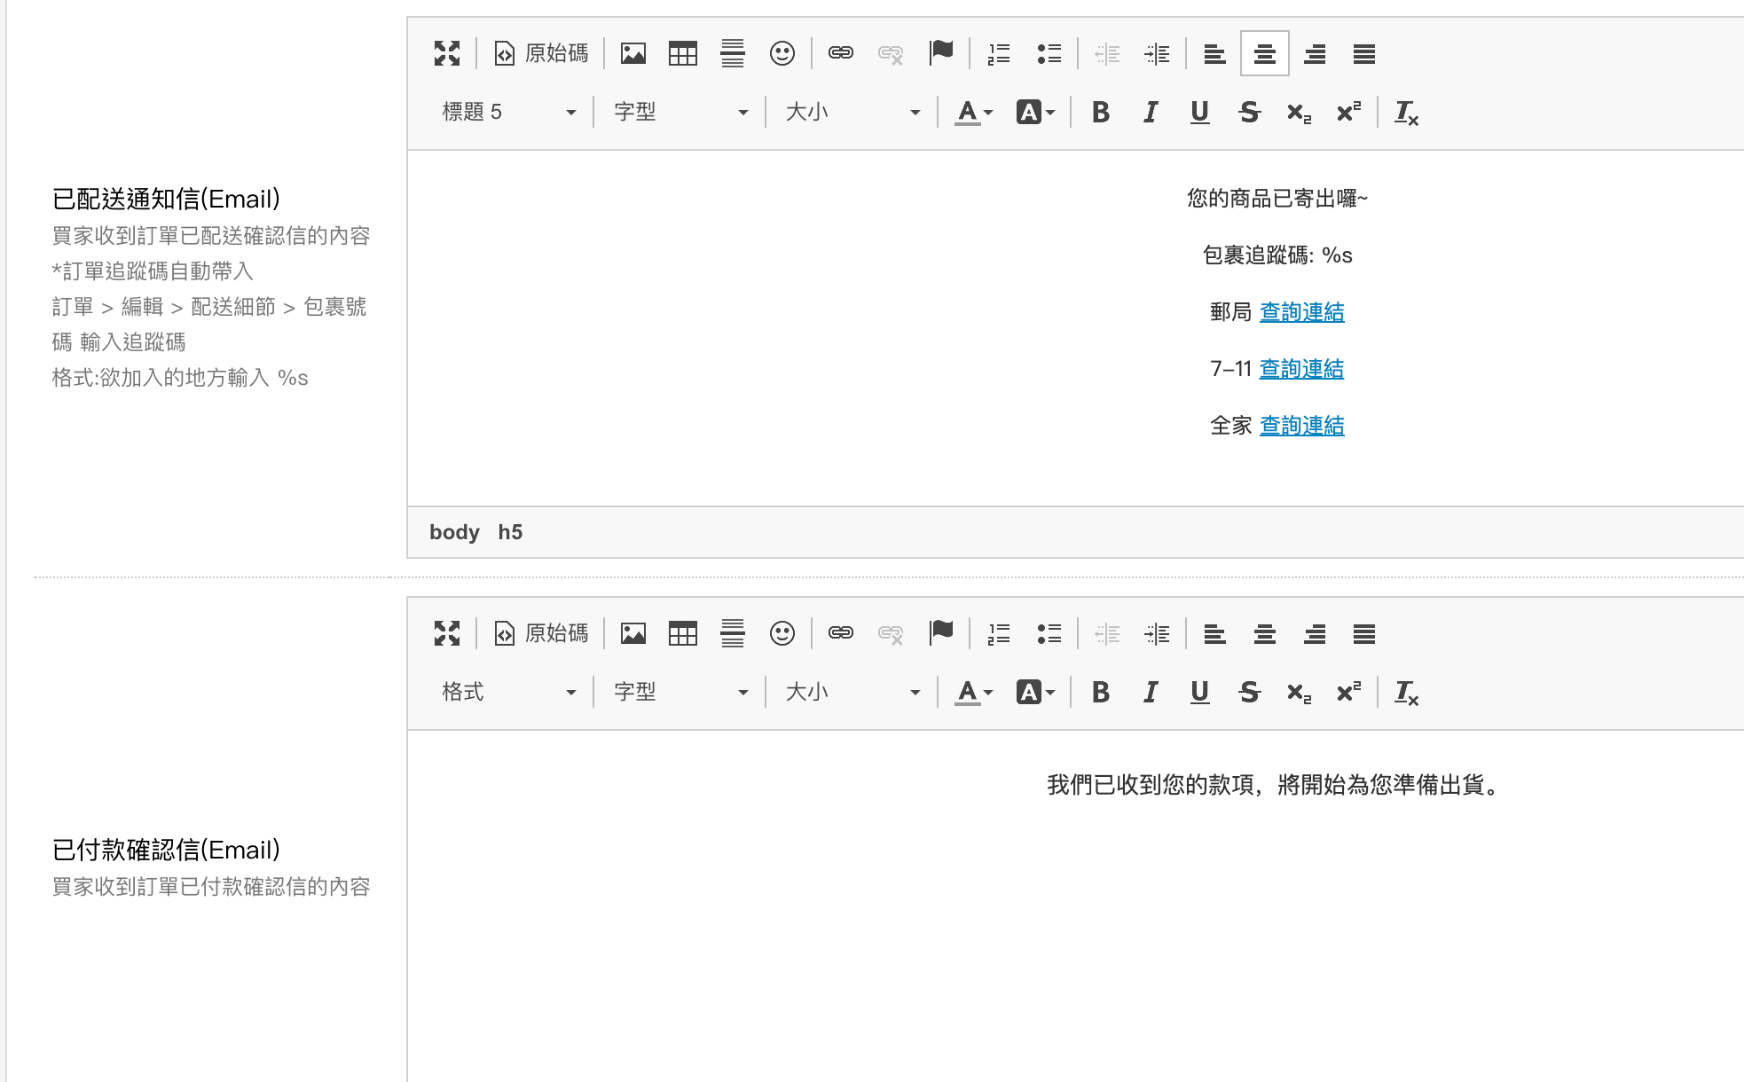1744x1082 pixels.
Task: Insert horizontal line in bottom editor
Action: click(x=732, y=633)
